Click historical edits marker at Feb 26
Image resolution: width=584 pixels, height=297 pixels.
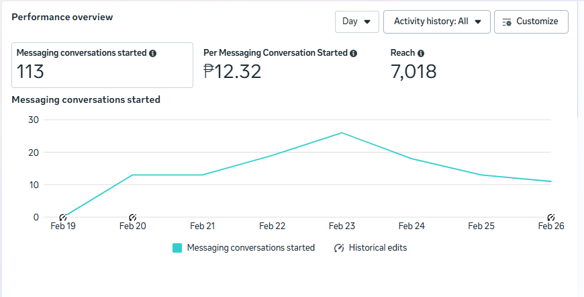click(551, 217)
